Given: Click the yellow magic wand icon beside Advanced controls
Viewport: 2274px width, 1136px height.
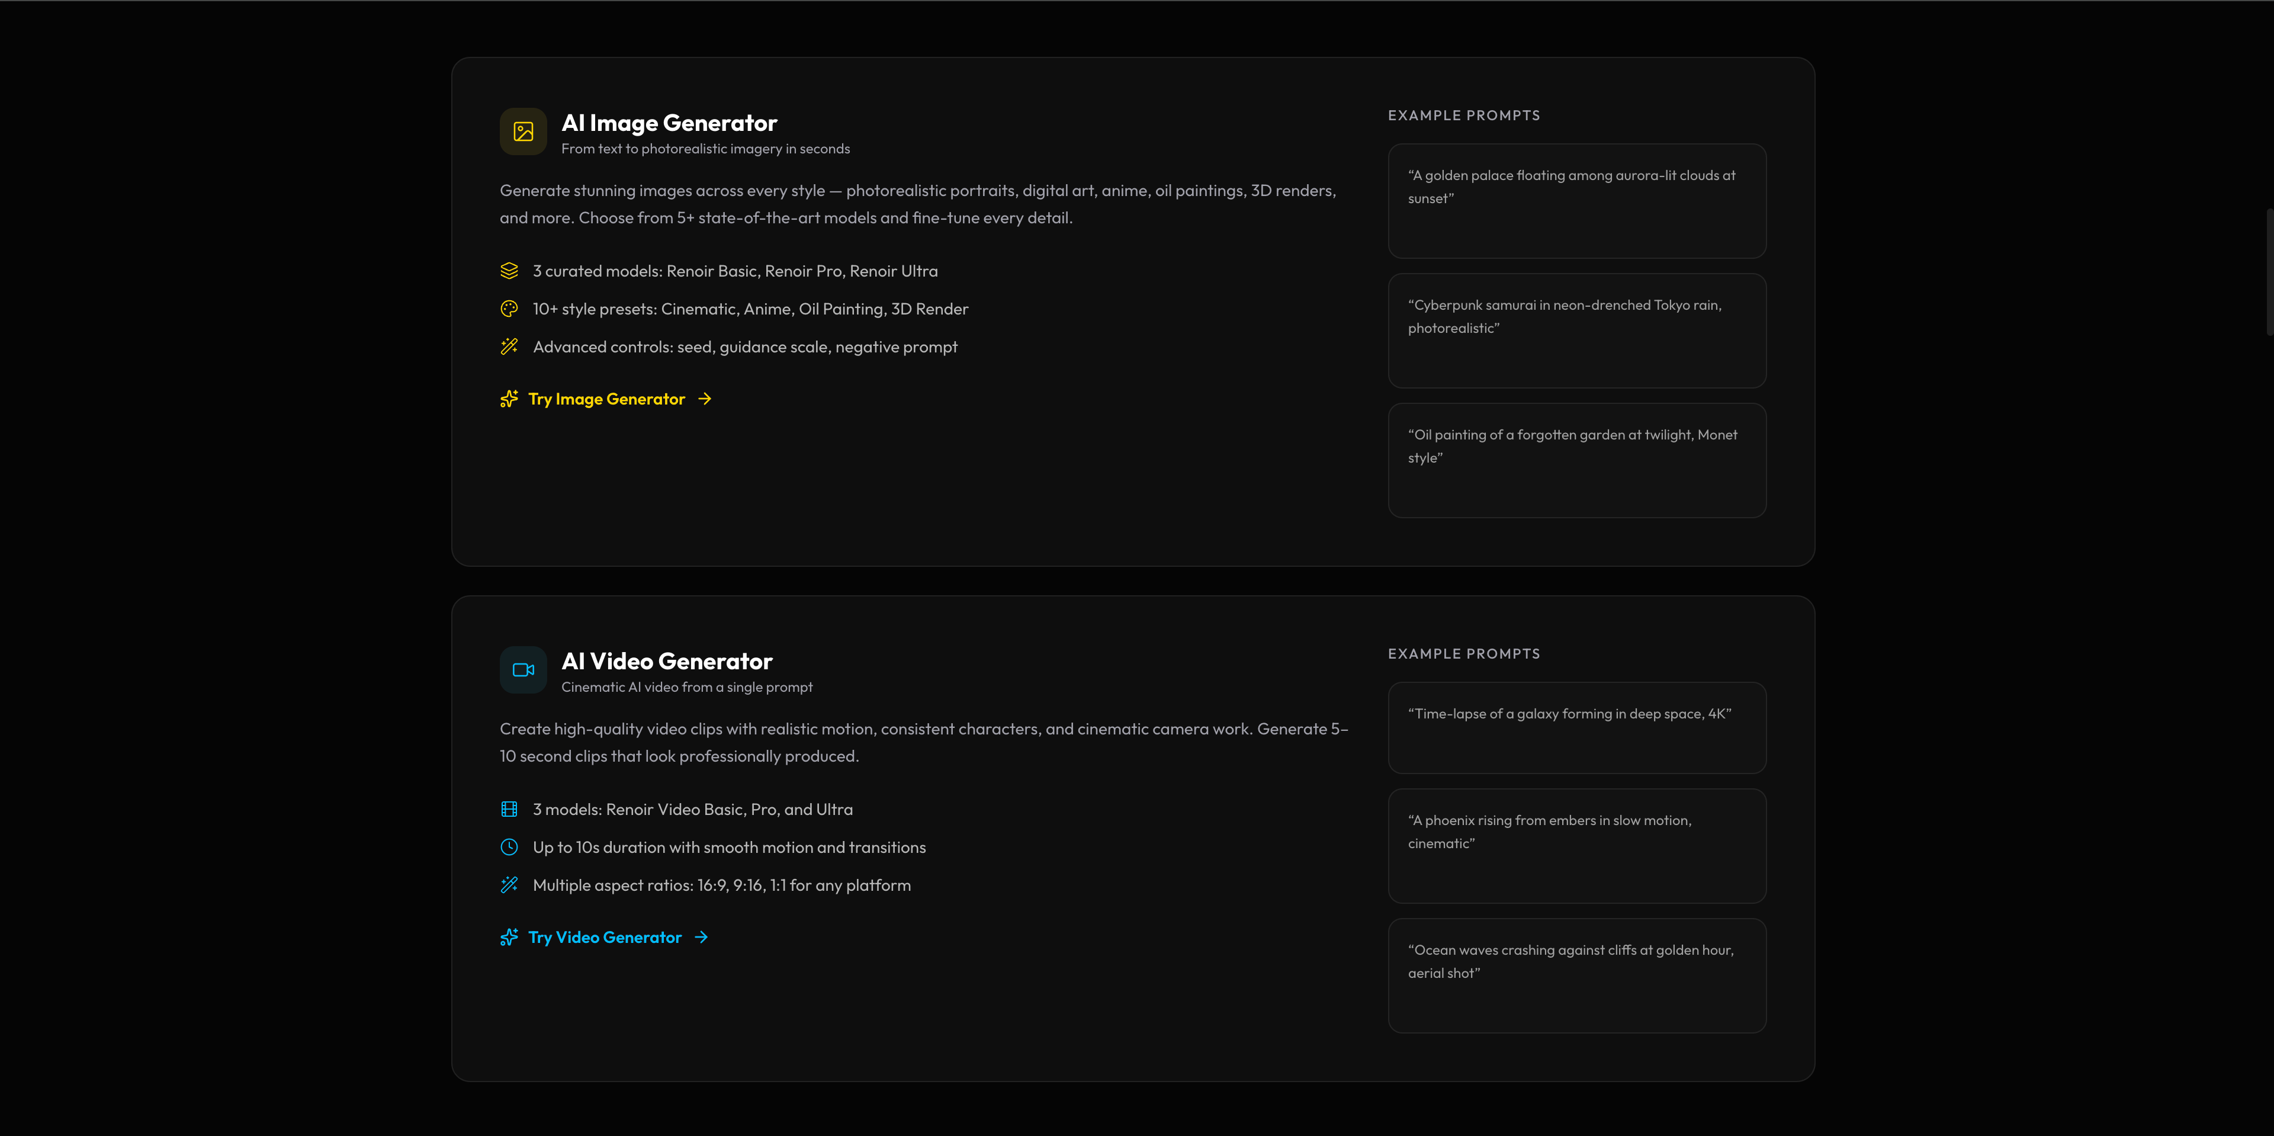Looking at the screenshot, I should pos(509,347).
